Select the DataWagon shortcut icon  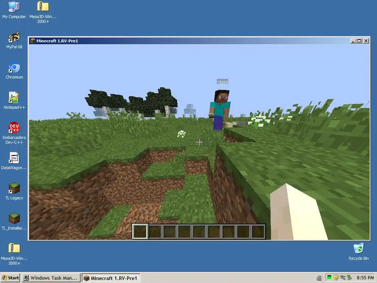[14, 161]
